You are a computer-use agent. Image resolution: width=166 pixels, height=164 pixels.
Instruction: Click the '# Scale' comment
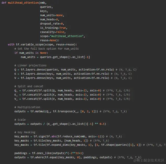(20, 120)
